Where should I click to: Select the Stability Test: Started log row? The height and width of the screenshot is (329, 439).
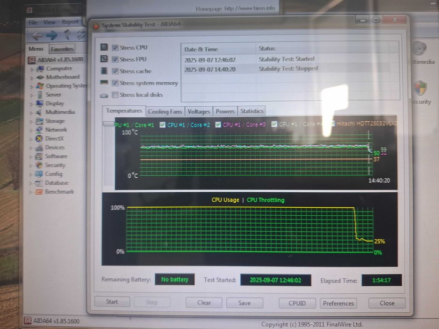(290, 59)
